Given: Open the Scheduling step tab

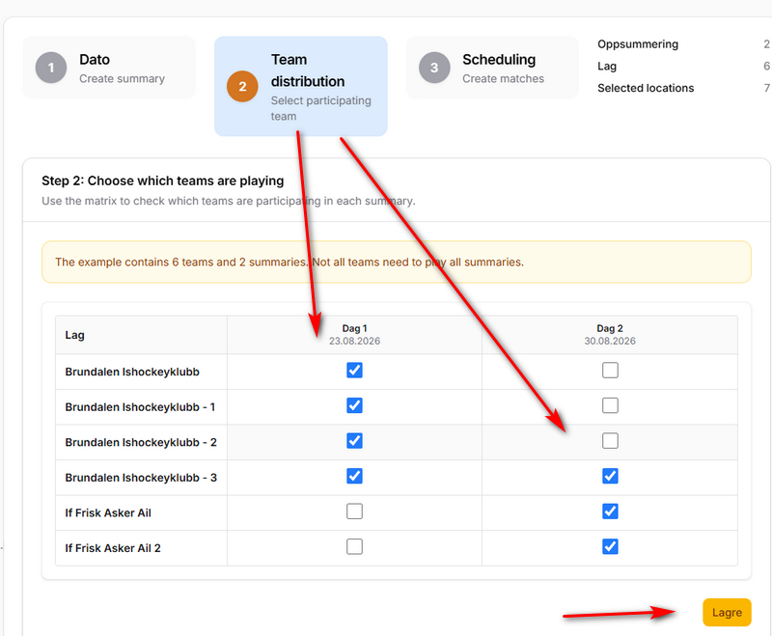Looking at the screenshot, I should 492,68.
